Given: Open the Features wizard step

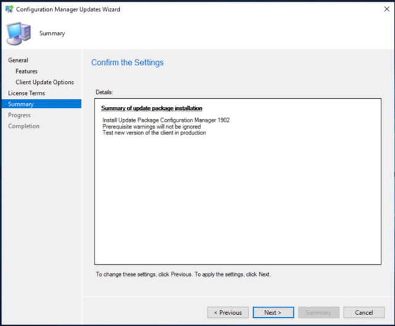Looking at the screenshot, I should point(27,71).
